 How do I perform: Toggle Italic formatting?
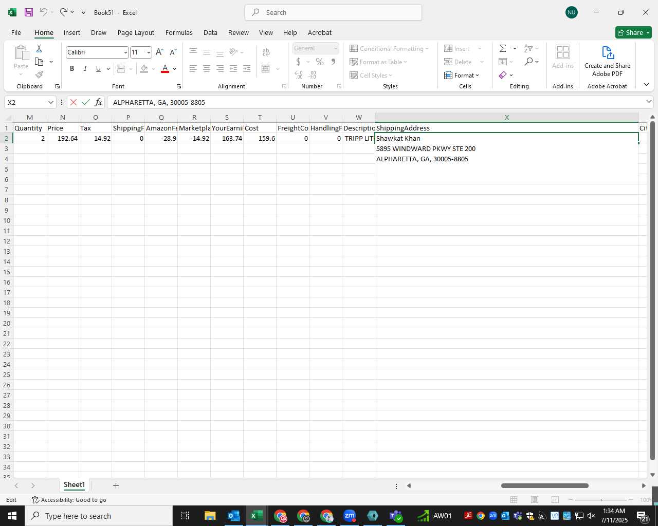click(85, 68)
